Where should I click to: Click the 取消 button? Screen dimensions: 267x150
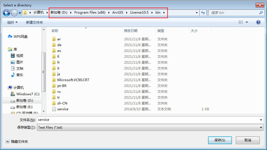[x=248, y=140]
